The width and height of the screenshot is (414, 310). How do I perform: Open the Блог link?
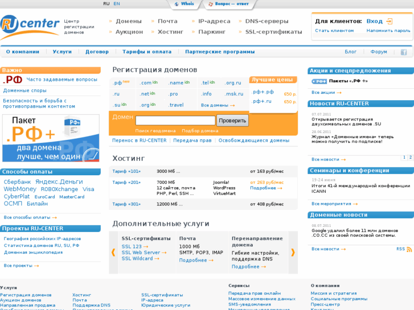[x=351, y=52]
